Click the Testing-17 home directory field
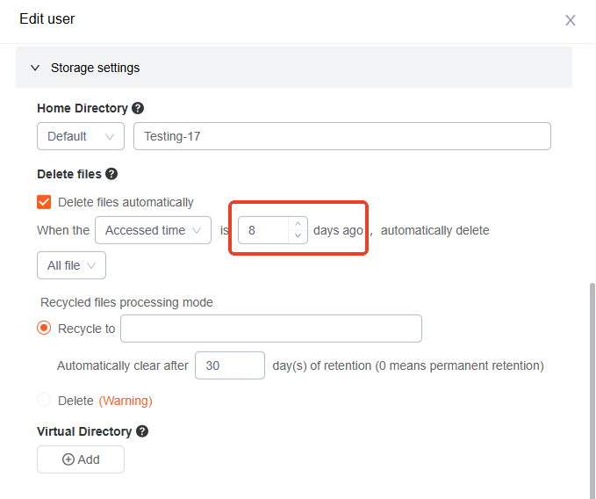The width and height of the screenshot is (596, 499). [342, 136]
